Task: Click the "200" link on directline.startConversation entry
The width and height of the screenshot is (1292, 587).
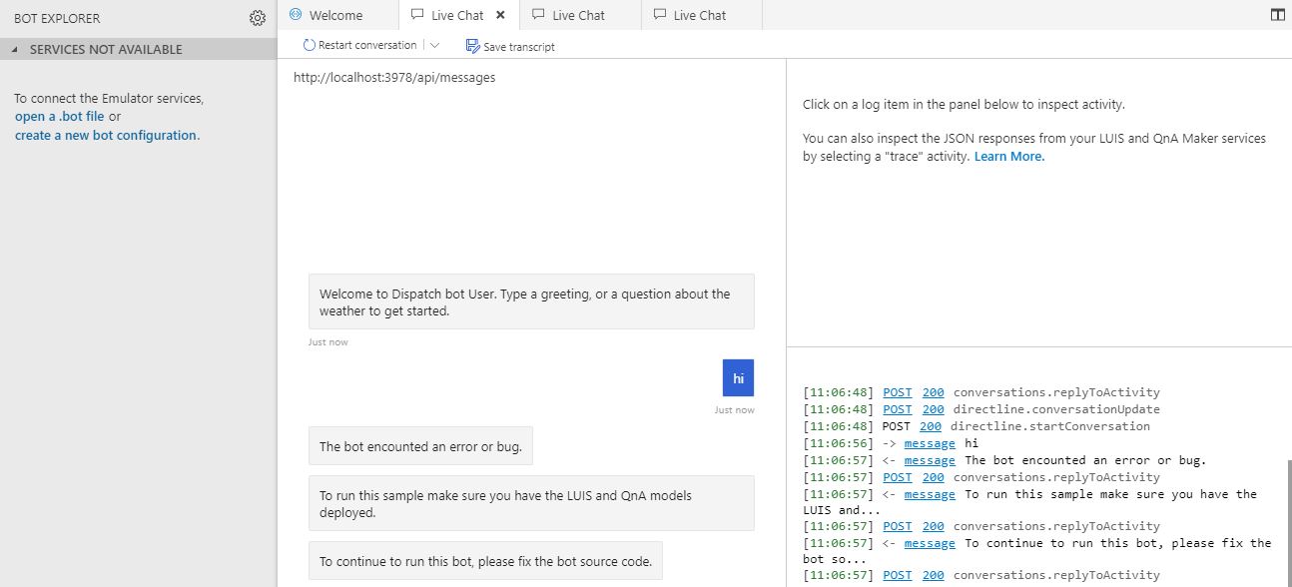Action: click(x=932, y=426)
